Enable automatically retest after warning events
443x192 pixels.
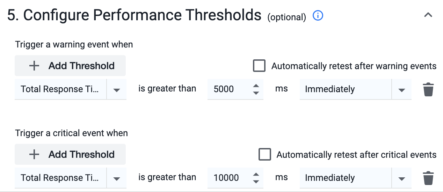click(x=259, y=66)
